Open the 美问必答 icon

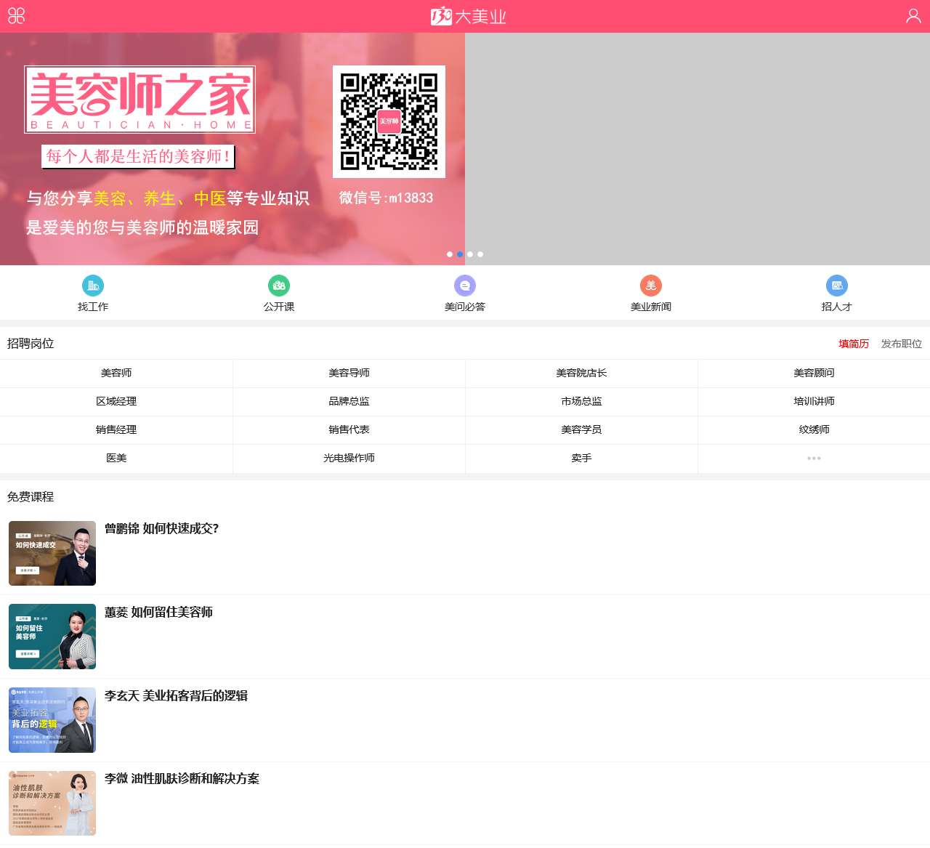pos(465,286)
